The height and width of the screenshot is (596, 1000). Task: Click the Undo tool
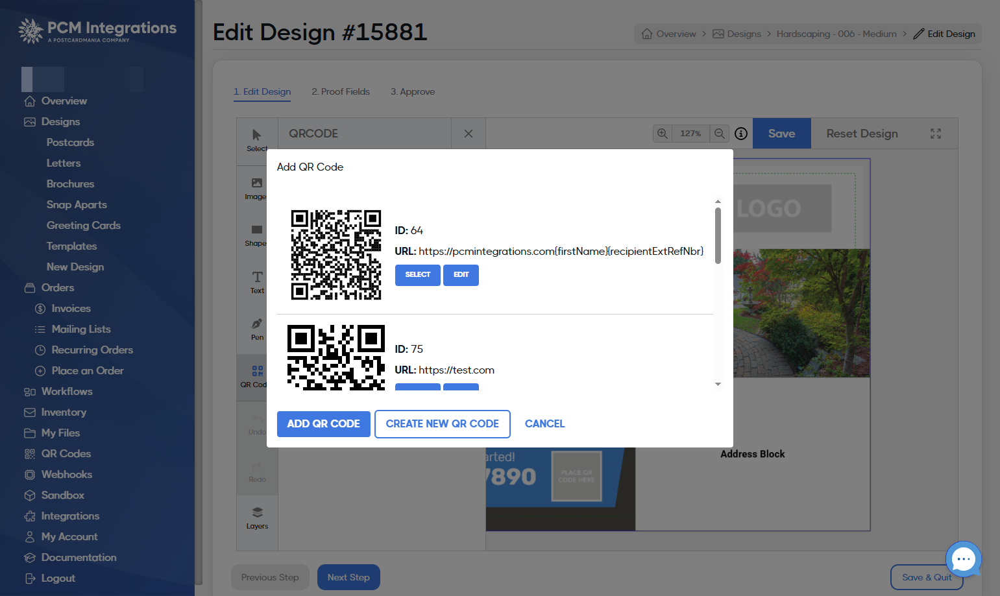(x=257, y=423)
